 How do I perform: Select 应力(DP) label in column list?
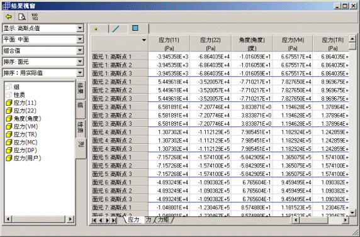click(25, 150)
